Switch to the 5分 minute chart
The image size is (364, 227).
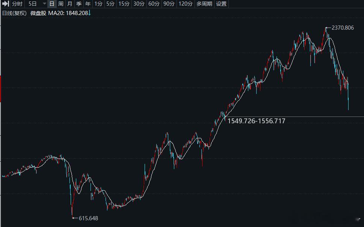pyautogui.click(x=110, y=4)
